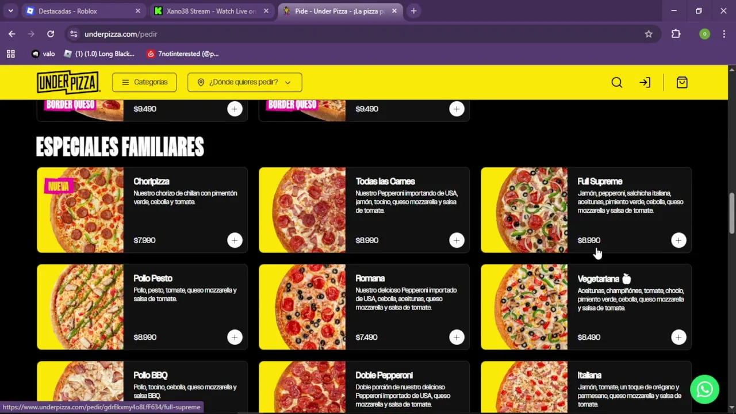Click the Under Pizza logo
Screen dimensions: 736x414
point(68,82)
